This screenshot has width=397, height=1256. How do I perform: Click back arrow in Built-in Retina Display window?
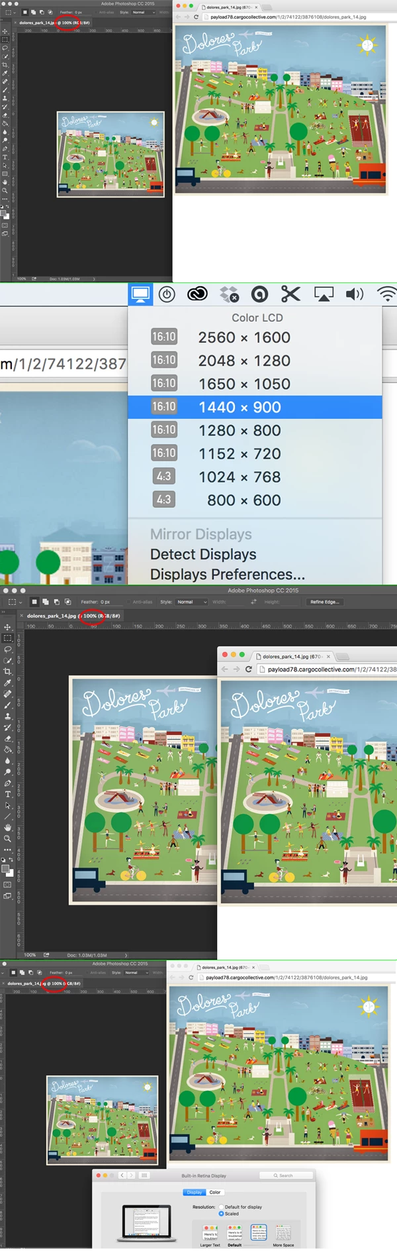coord(122,1175)
